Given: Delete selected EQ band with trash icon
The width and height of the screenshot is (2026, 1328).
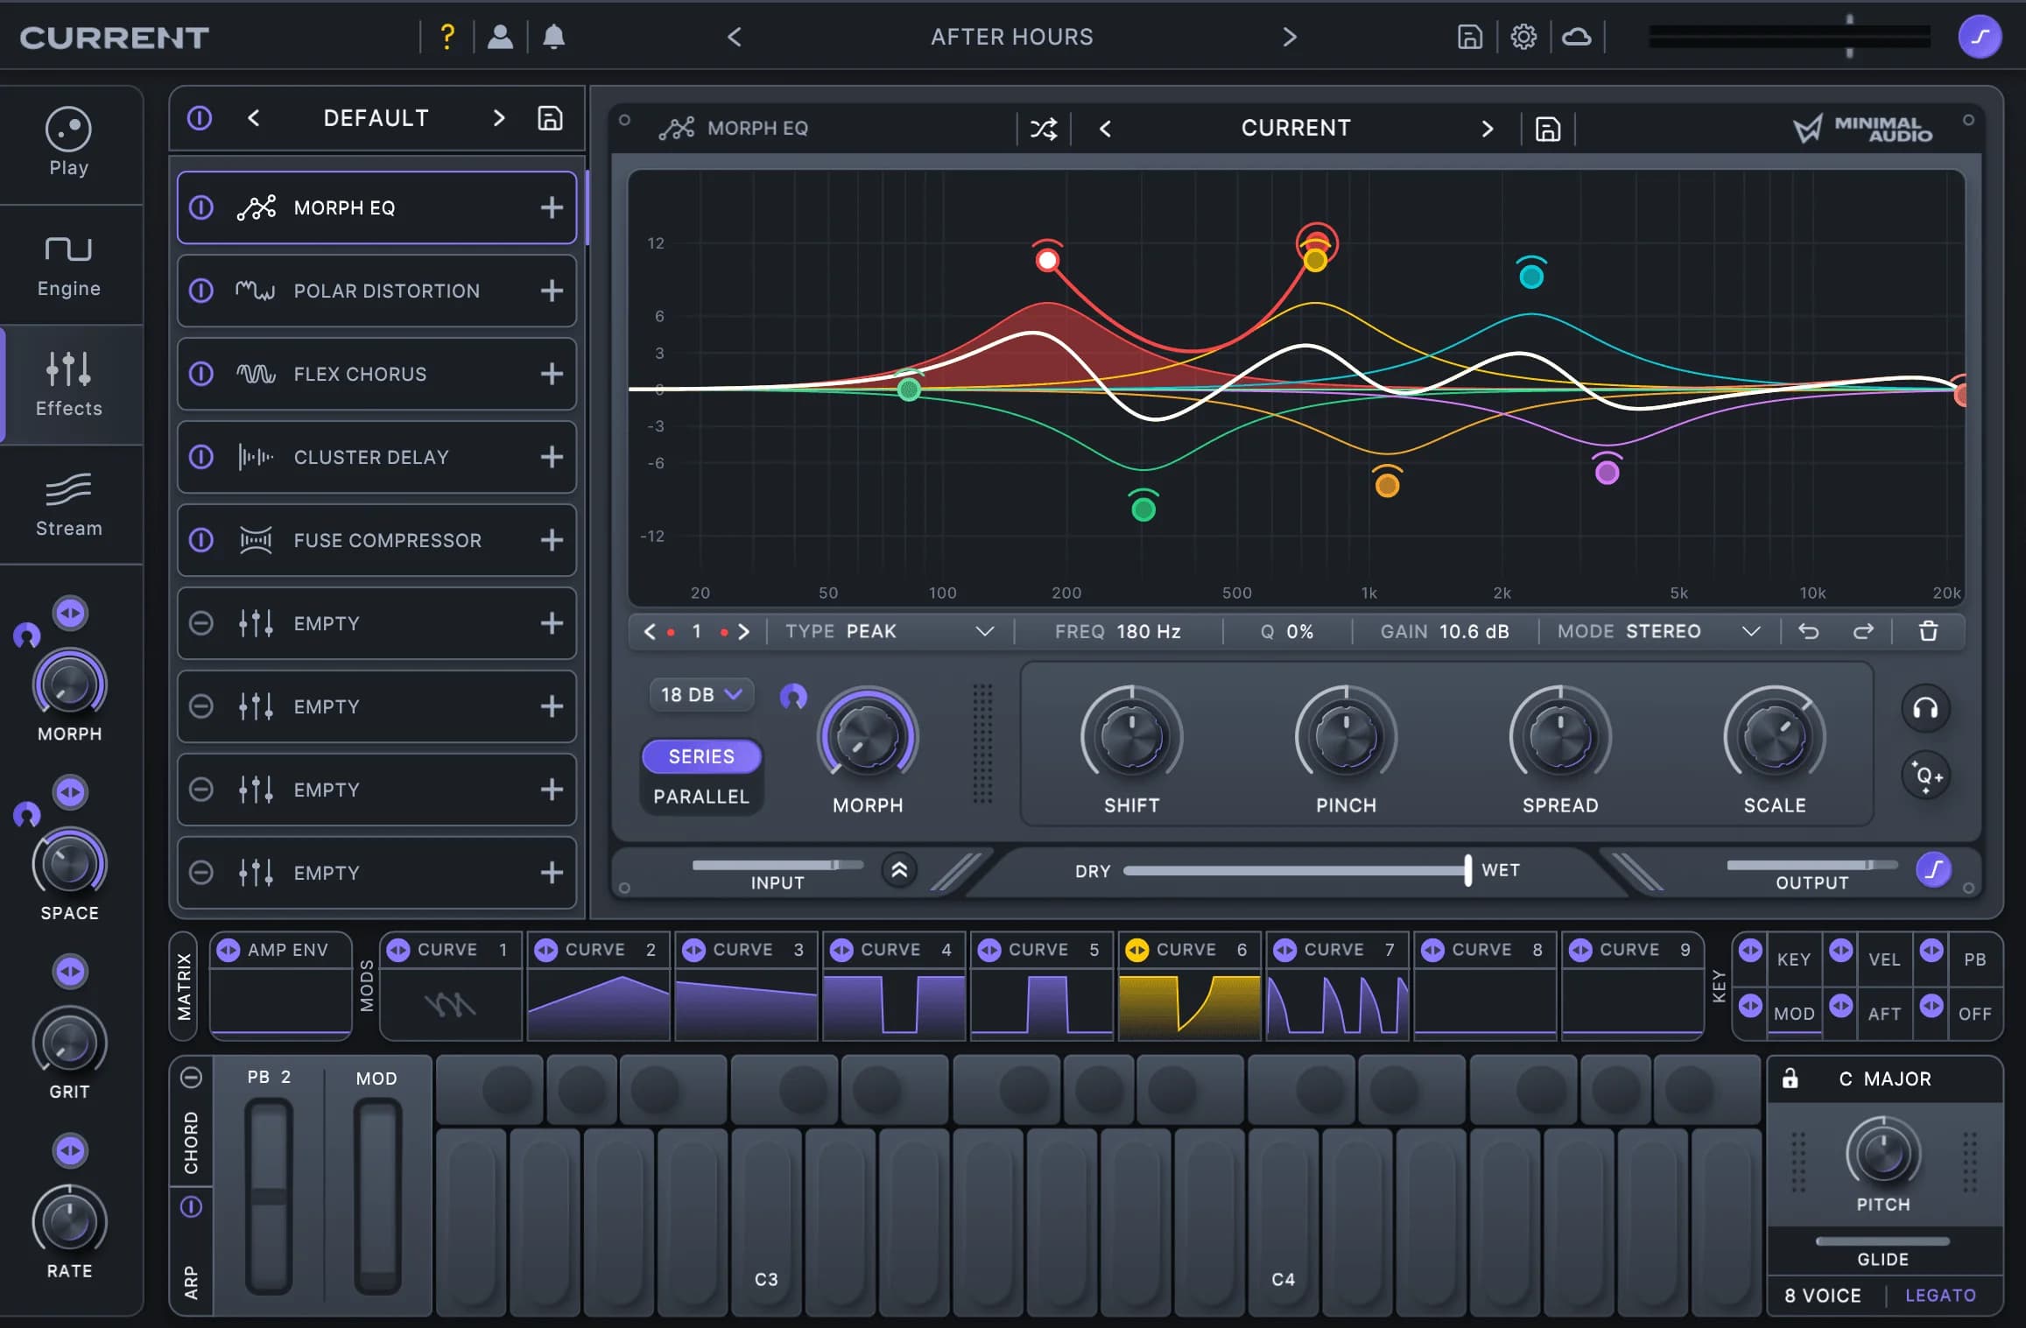Looking at the screenshot, I should (1929, 631).
